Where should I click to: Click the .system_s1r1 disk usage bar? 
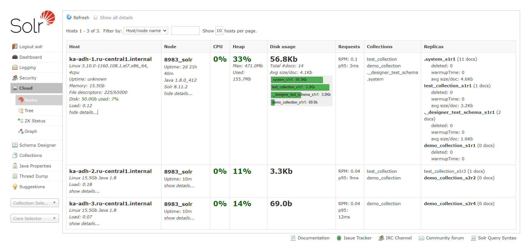coord(297,80)
